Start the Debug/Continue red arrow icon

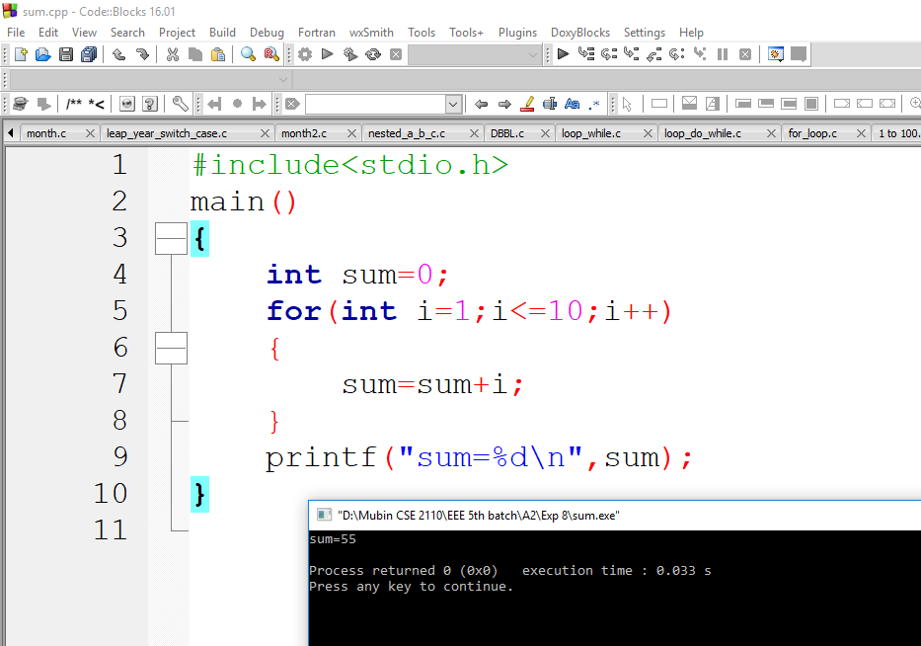pos(562,54)
